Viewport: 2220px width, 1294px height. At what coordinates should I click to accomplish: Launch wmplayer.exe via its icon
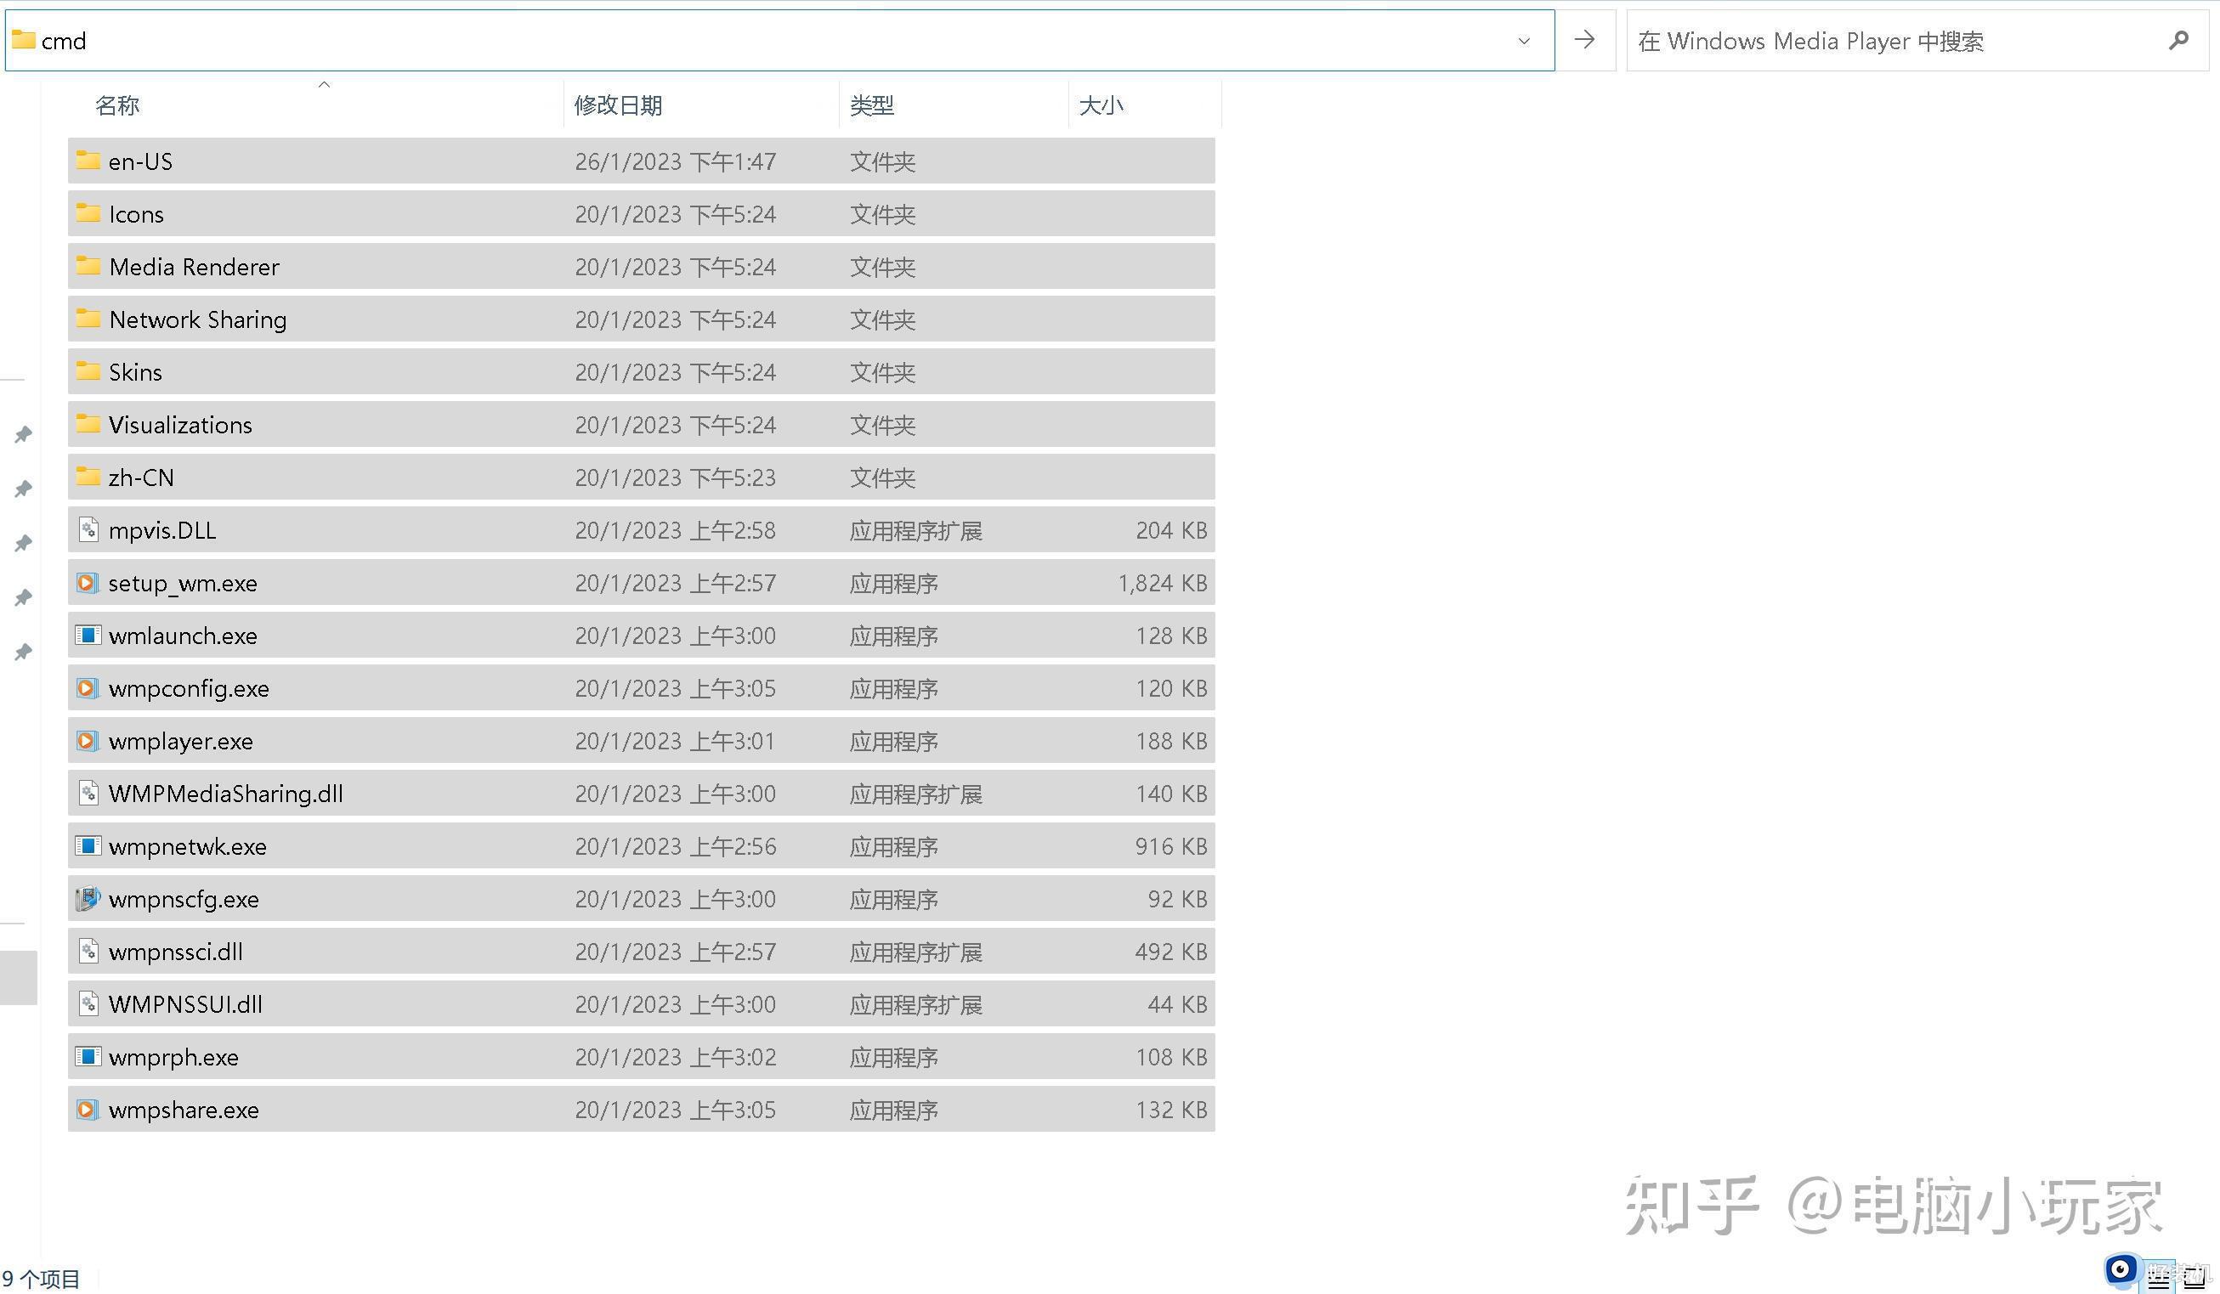coord(88,741)
